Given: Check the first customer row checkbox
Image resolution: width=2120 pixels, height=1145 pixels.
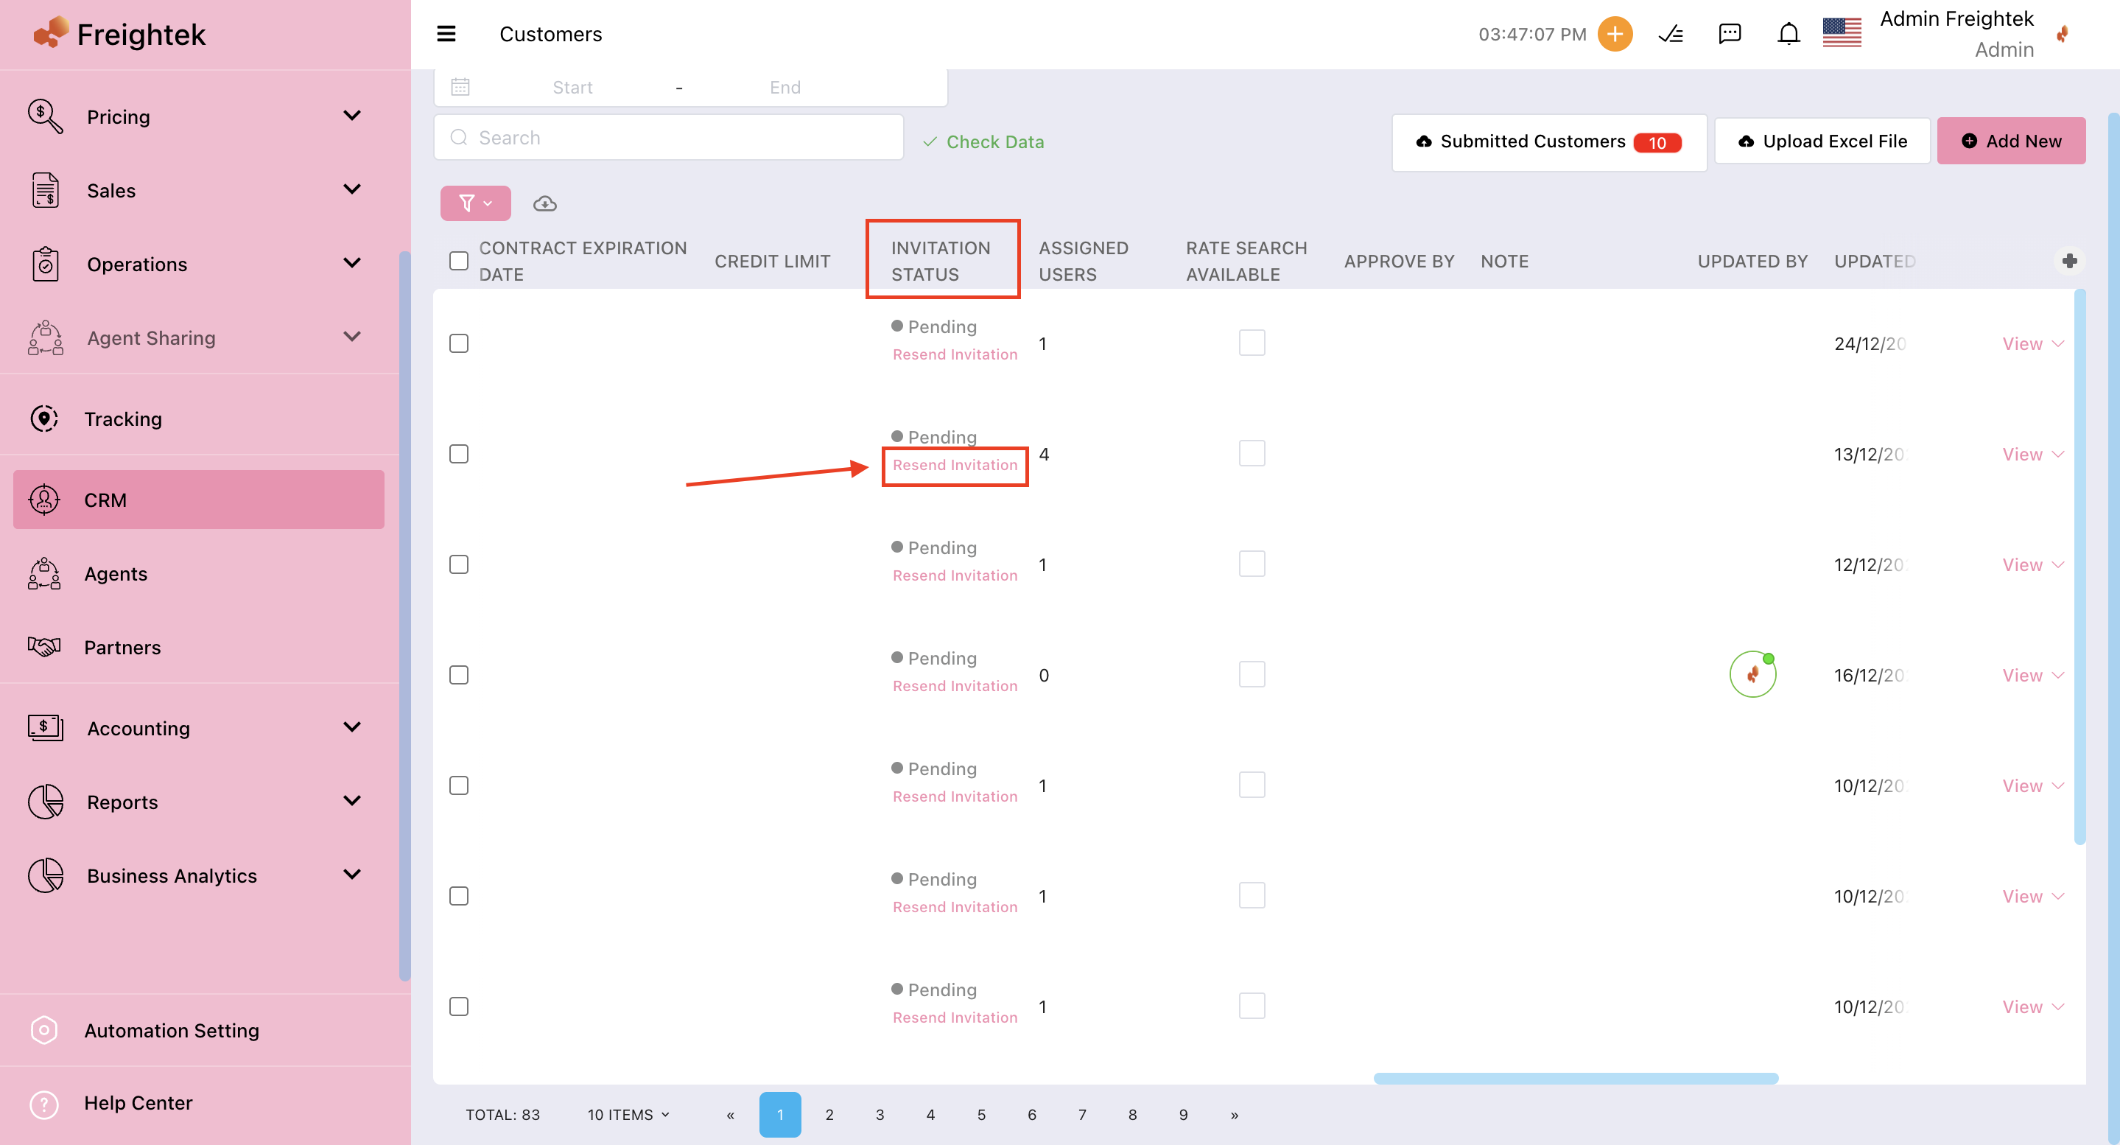Looking at the screenshot, I should coord(458,343).
